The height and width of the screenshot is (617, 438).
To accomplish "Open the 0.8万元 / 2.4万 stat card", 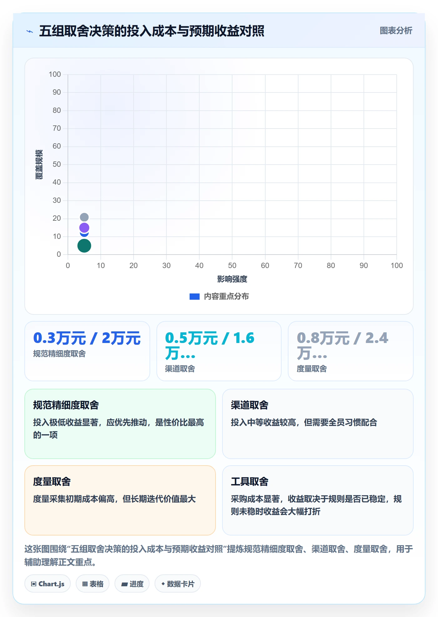I will click(x=351, y=351).
